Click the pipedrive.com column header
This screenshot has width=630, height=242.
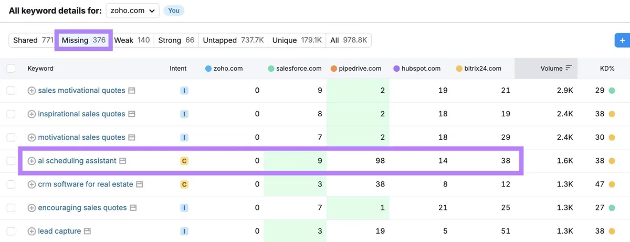(356, 68)
